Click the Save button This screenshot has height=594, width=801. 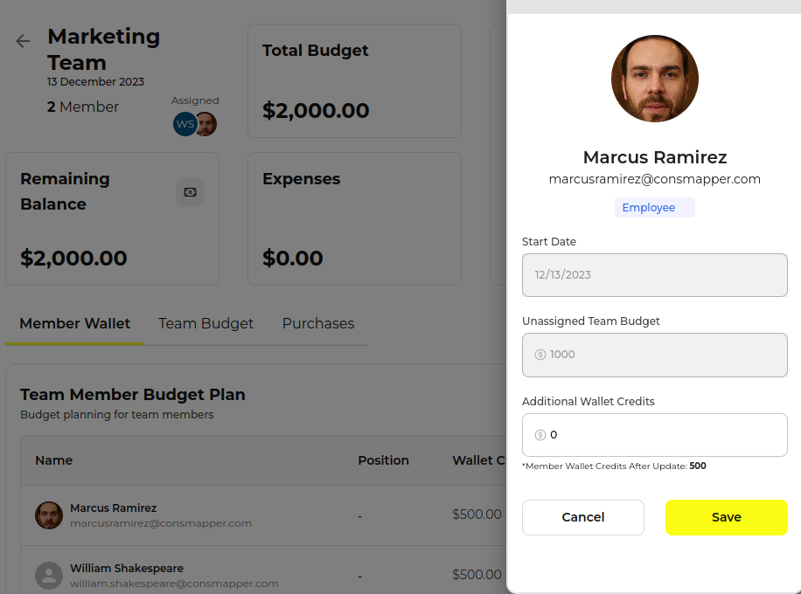tap(726, 517)
